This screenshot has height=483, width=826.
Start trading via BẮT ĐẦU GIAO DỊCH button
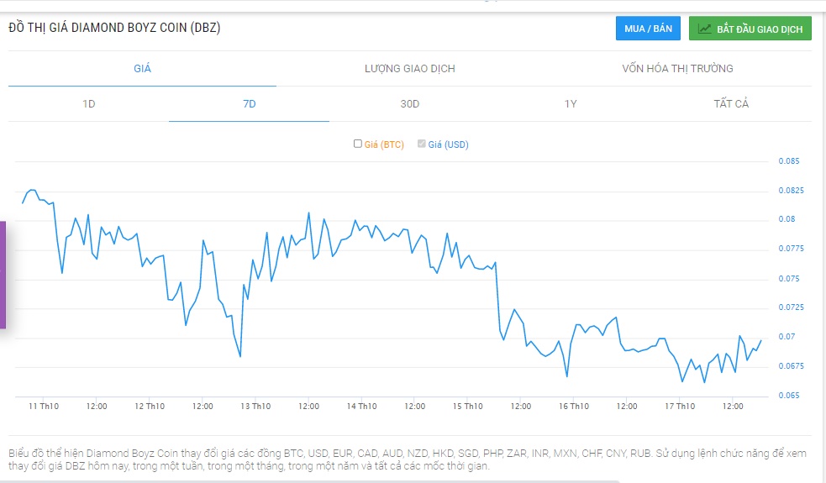[750, 29]
